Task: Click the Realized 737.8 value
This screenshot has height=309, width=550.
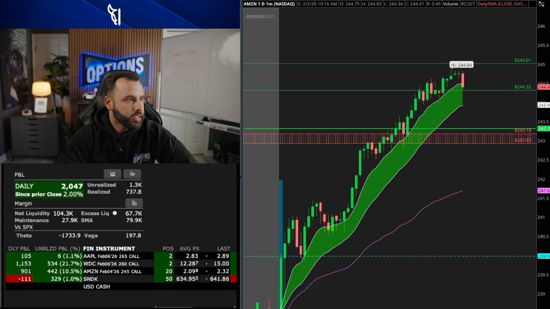Action: (x=133, y=192)
